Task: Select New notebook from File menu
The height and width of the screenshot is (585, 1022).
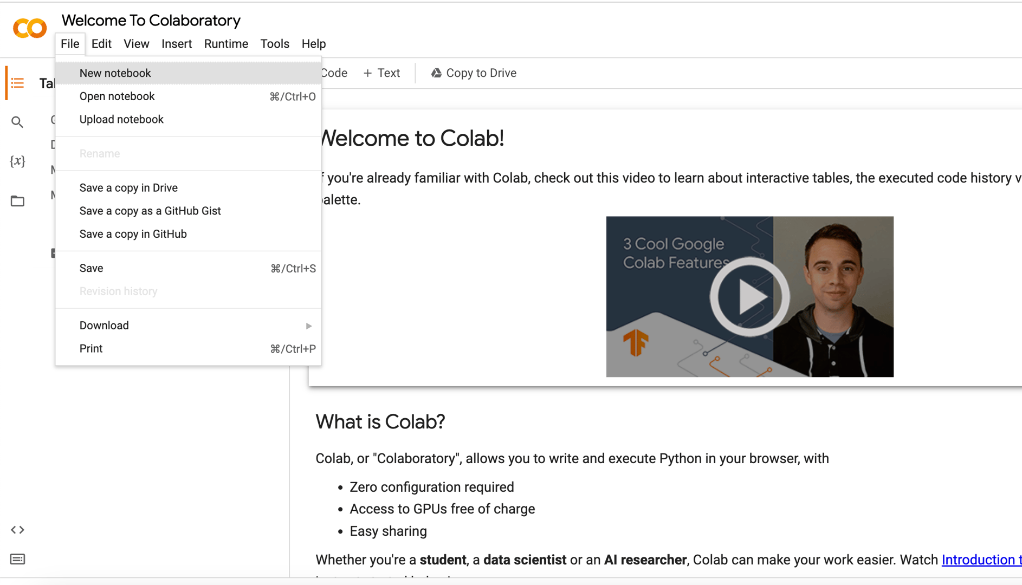Action: [115, 73]
